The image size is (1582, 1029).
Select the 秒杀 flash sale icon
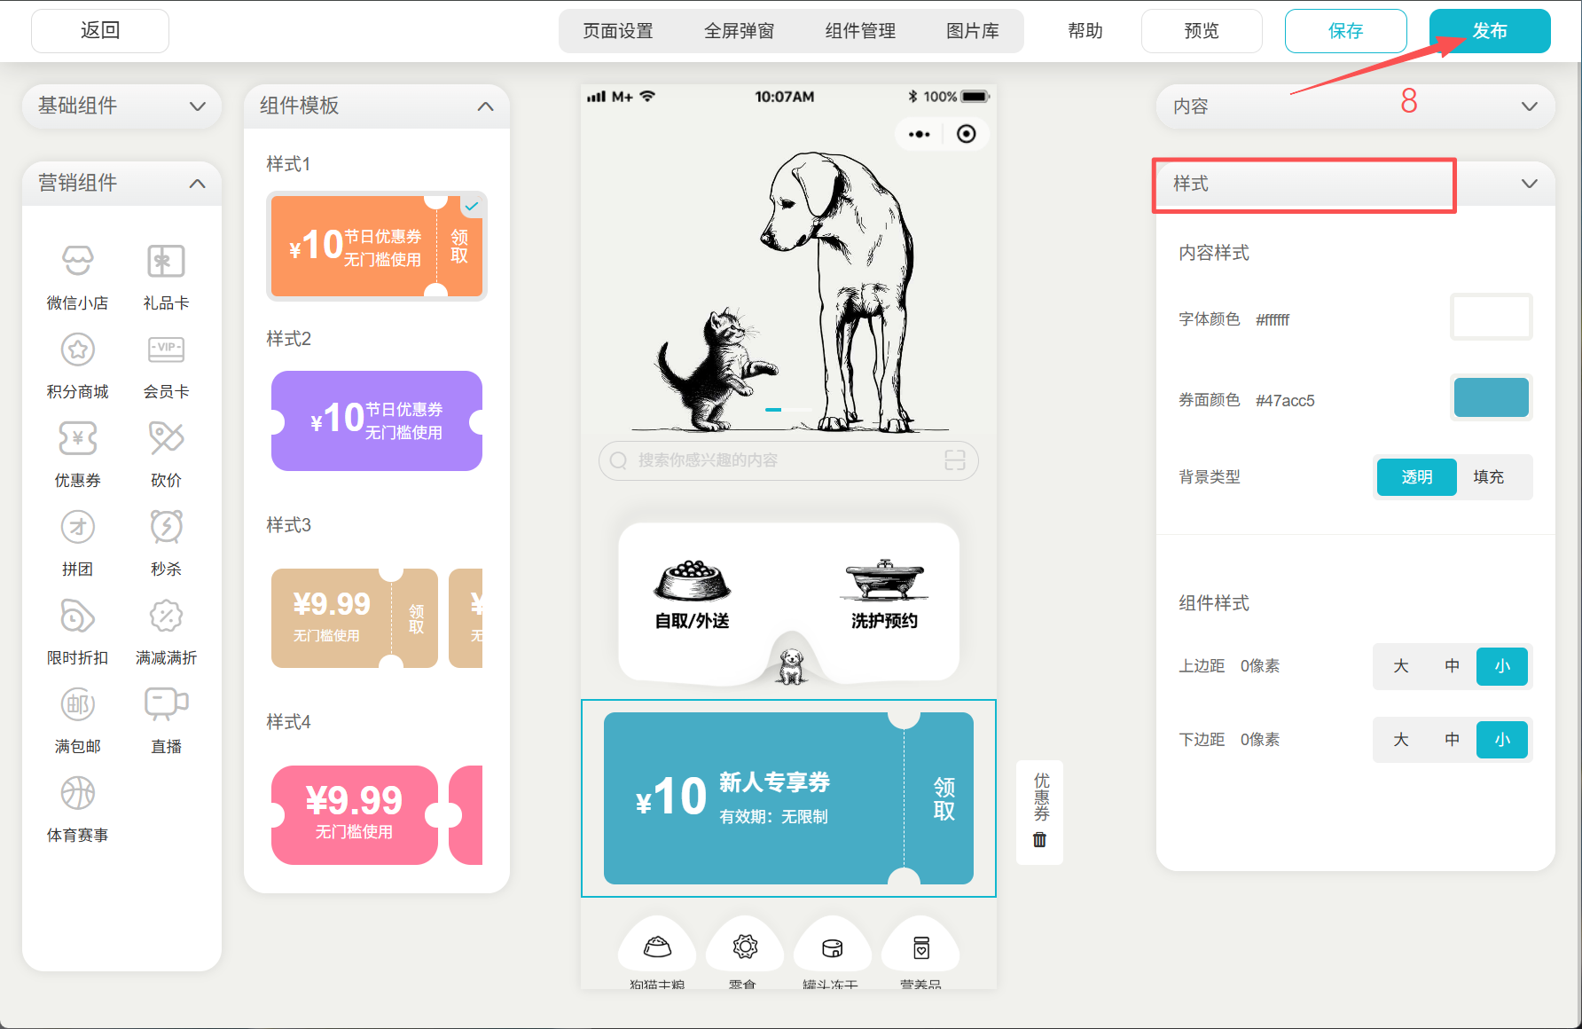coord(166,528)
